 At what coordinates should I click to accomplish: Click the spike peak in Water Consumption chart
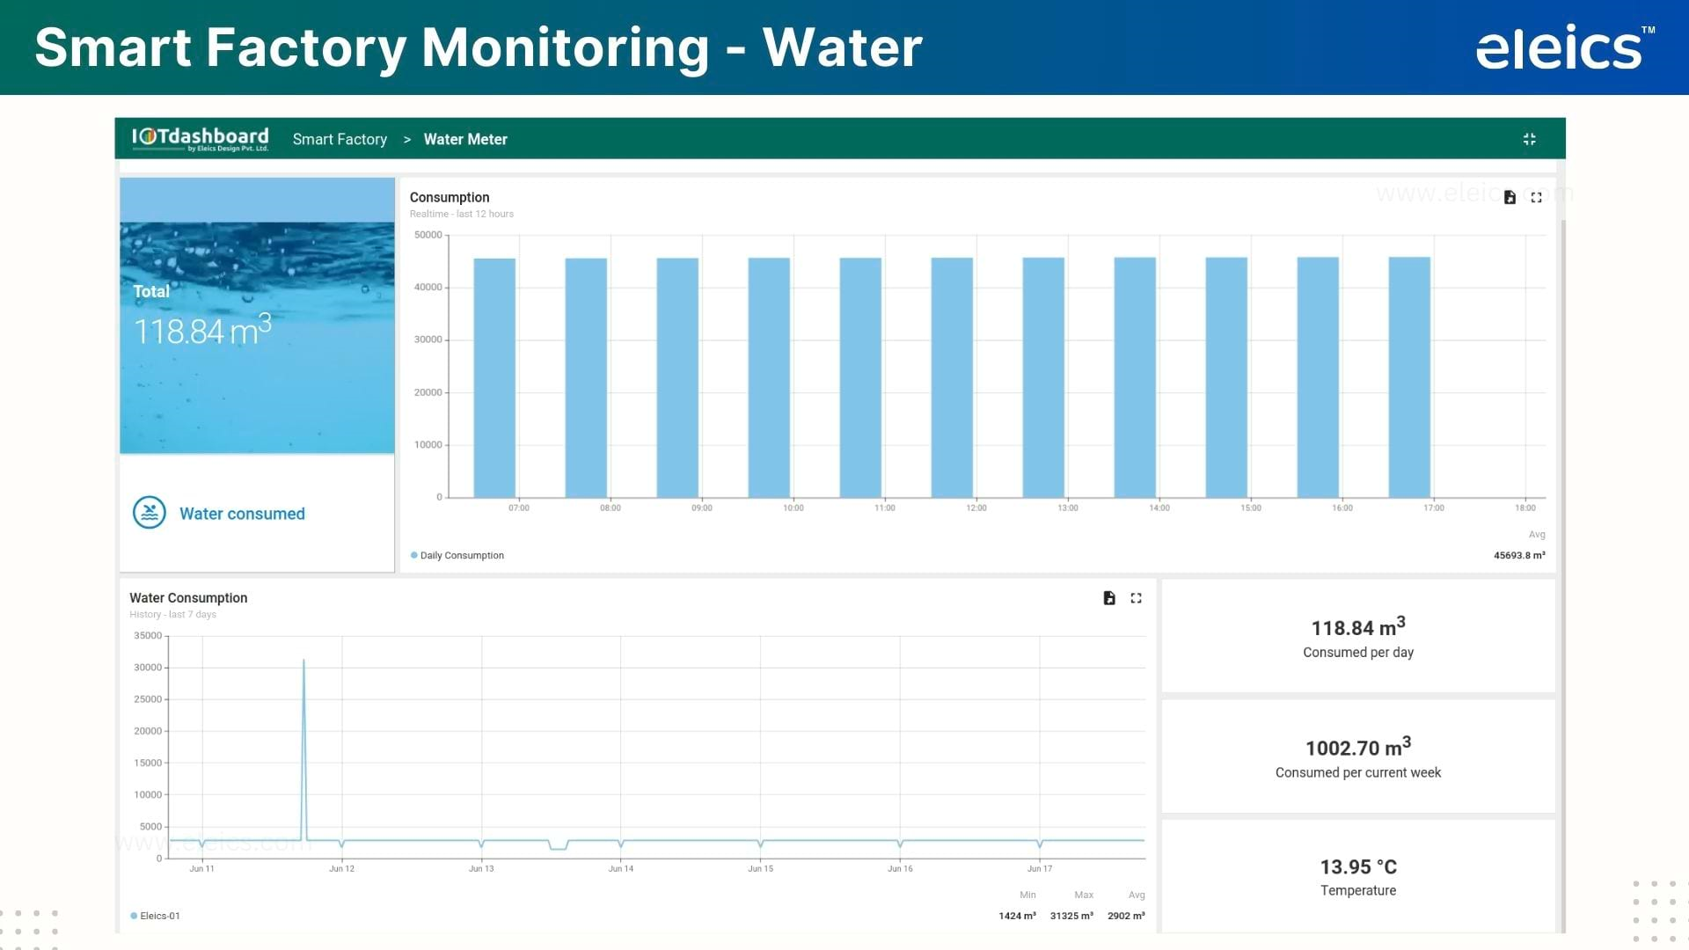[x=303, y=661]
